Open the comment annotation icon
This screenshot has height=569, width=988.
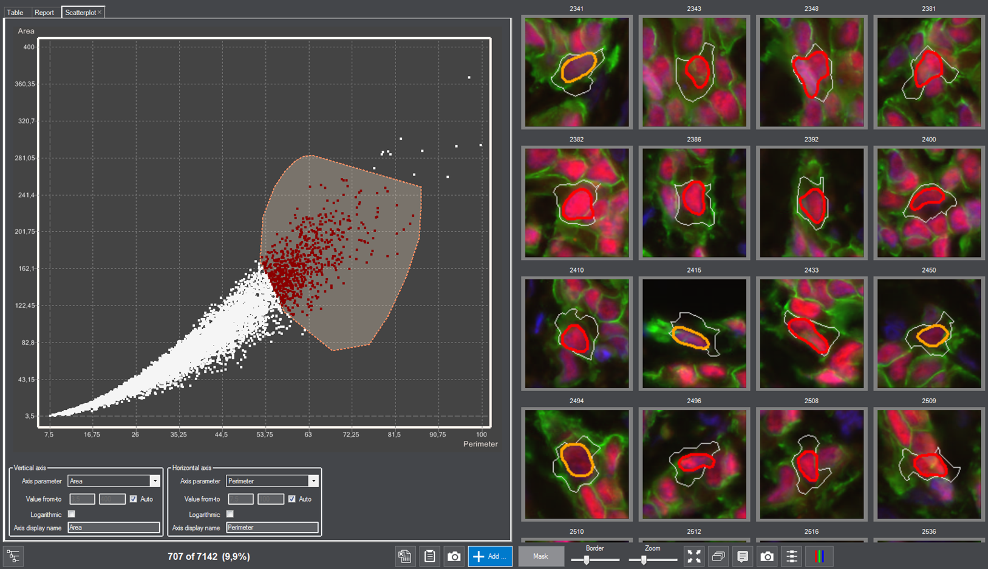(743, 556)
